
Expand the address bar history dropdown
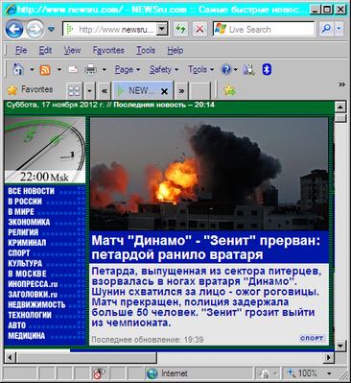[162, 30]
